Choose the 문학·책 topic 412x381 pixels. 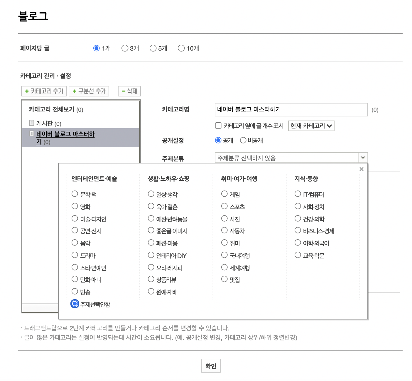pos(75,194)
